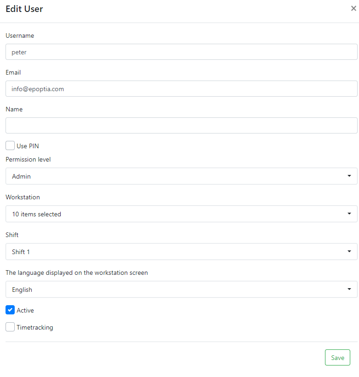The height and width of the screenshot is (377, 359).
Task: Enable the Use PIN checkbox
Action: (x=10, y=145)
